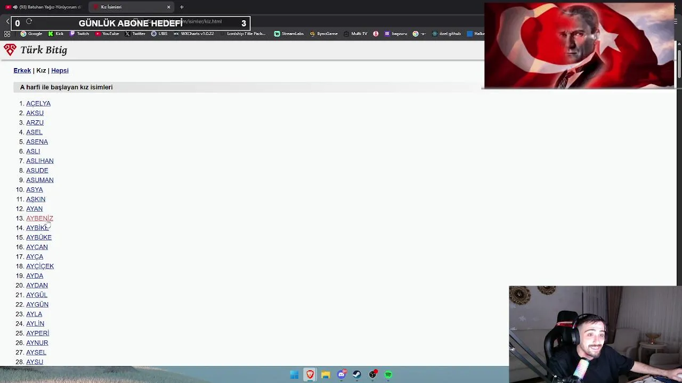Open the ASLIHAN name link
Screen dimensions: 682x383
pyautogui.click(x=40, y=161)
